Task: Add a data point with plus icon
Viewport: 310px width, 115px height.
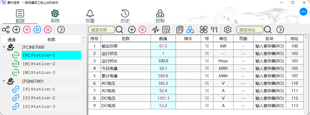Action: 132,30
